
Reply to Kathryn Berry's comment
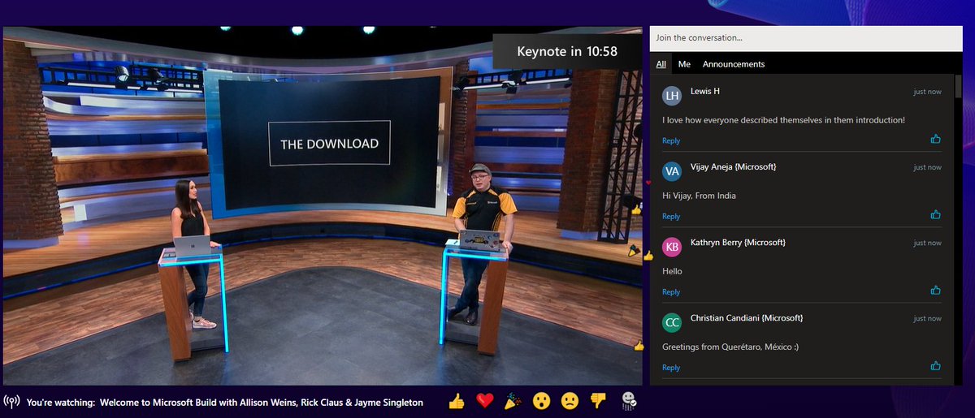pos(671,291)
